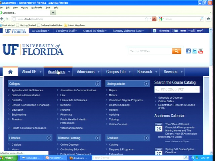Open the Liberal Arts & Sciences link
This screenshot has height=161, width=215.
(74, 100)
